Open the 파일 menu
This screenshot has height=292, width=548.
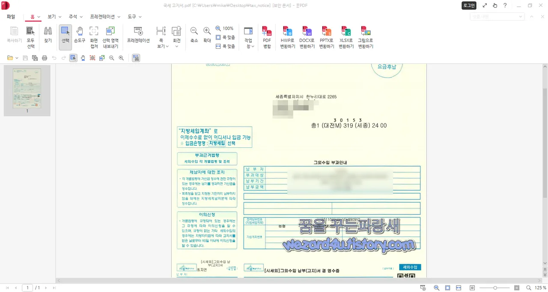pos(11,17)
